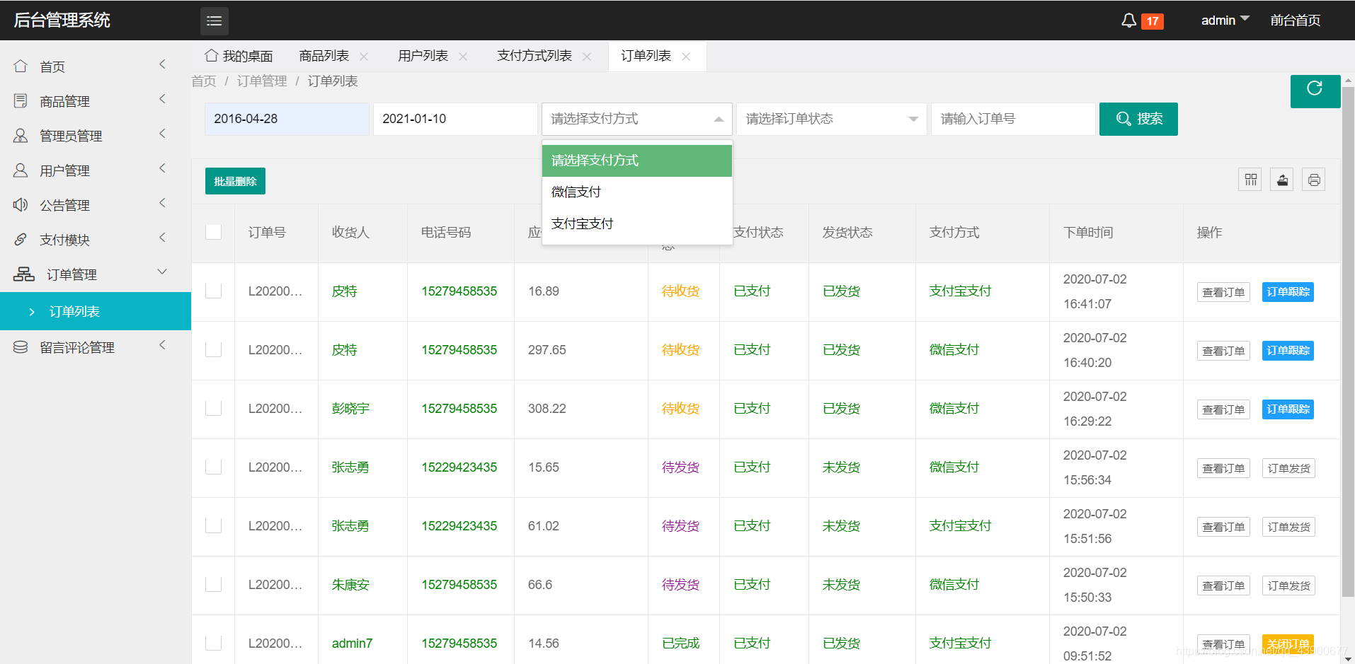Viewport: 1355px width, 664px height.
Task: Click the start date field 2016-04-28
Action: coord(287,119)
